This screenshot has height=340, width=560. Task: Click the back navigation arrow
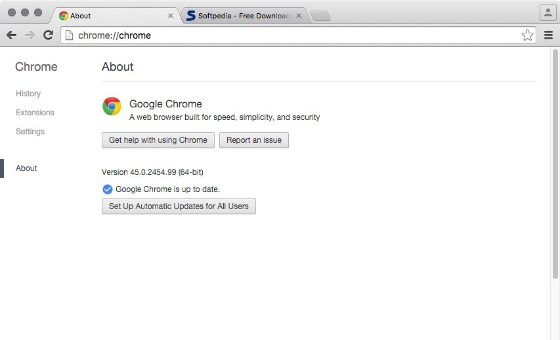pos(11,35)
